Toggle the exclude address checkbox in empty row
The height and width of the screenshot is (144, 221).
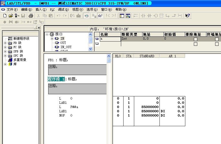point(195,44)
